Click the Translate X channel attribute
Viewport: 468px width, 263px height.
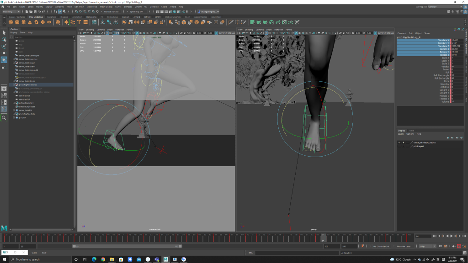[442, 40]
